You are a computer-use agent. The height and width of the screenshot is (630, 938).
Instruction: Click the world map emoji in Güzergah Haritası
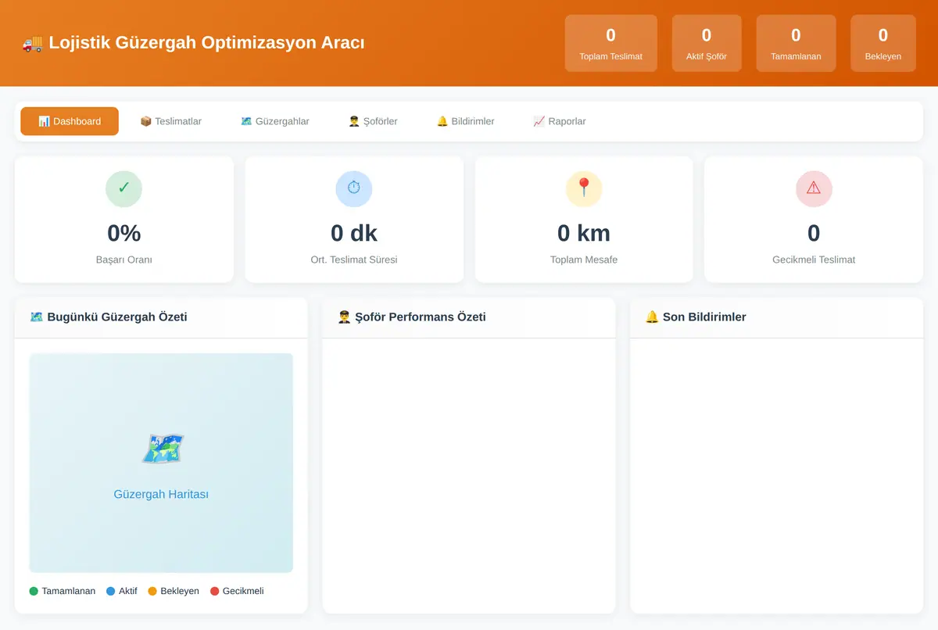162,449
